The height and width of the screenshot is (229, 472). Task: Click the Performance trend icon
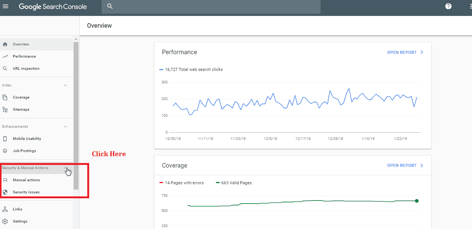tap(5, 56)
